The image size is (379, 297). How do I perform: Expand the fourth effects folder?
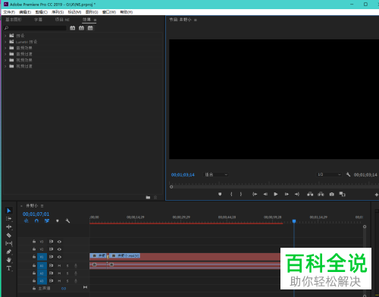[5, 54]
